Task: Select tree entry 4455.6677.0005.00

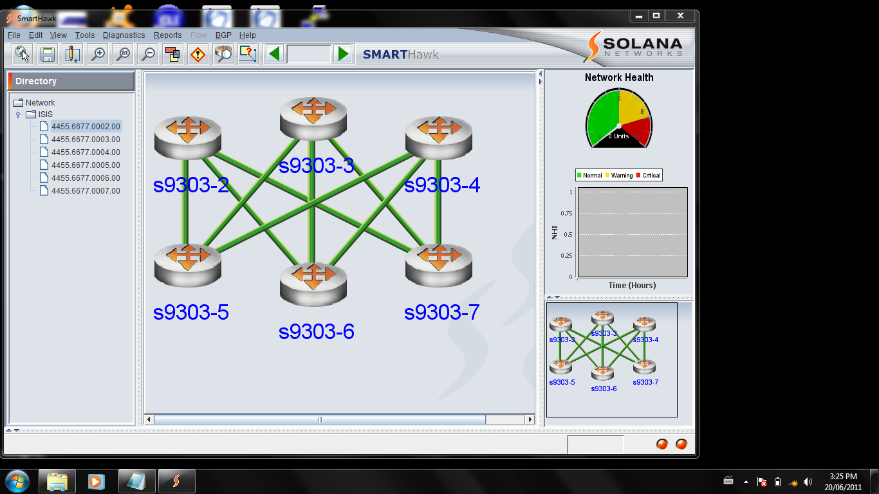Action: click(86, 165)
